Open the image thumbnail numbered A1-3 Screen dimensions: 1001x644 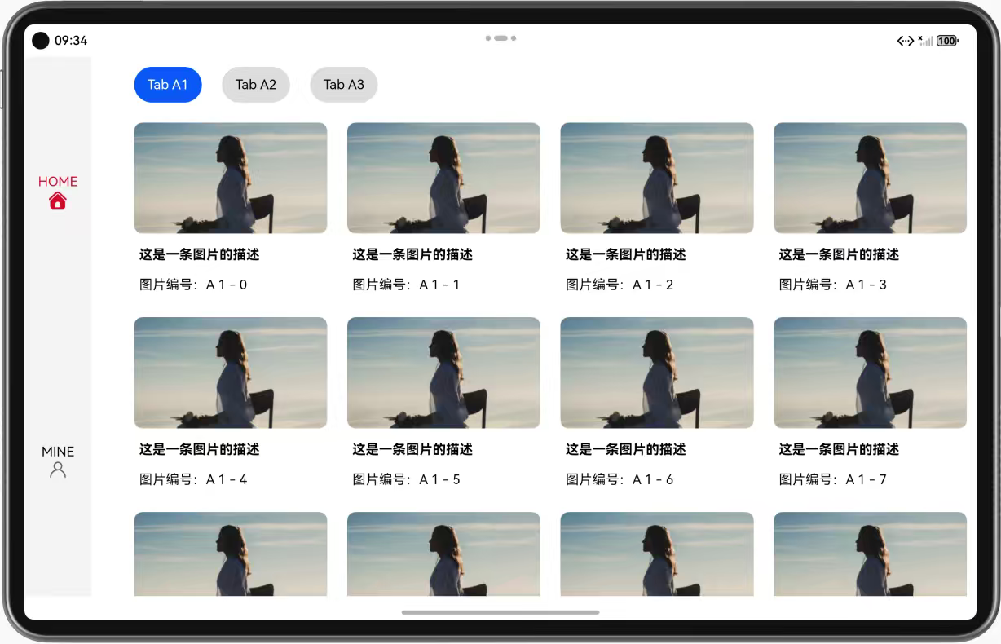(871, 179)
